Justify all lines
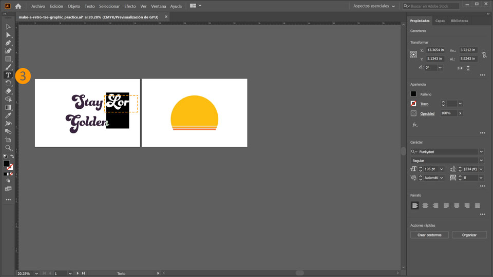The width and height of the screenshot is (493, 277). click(x=477, y=205)
